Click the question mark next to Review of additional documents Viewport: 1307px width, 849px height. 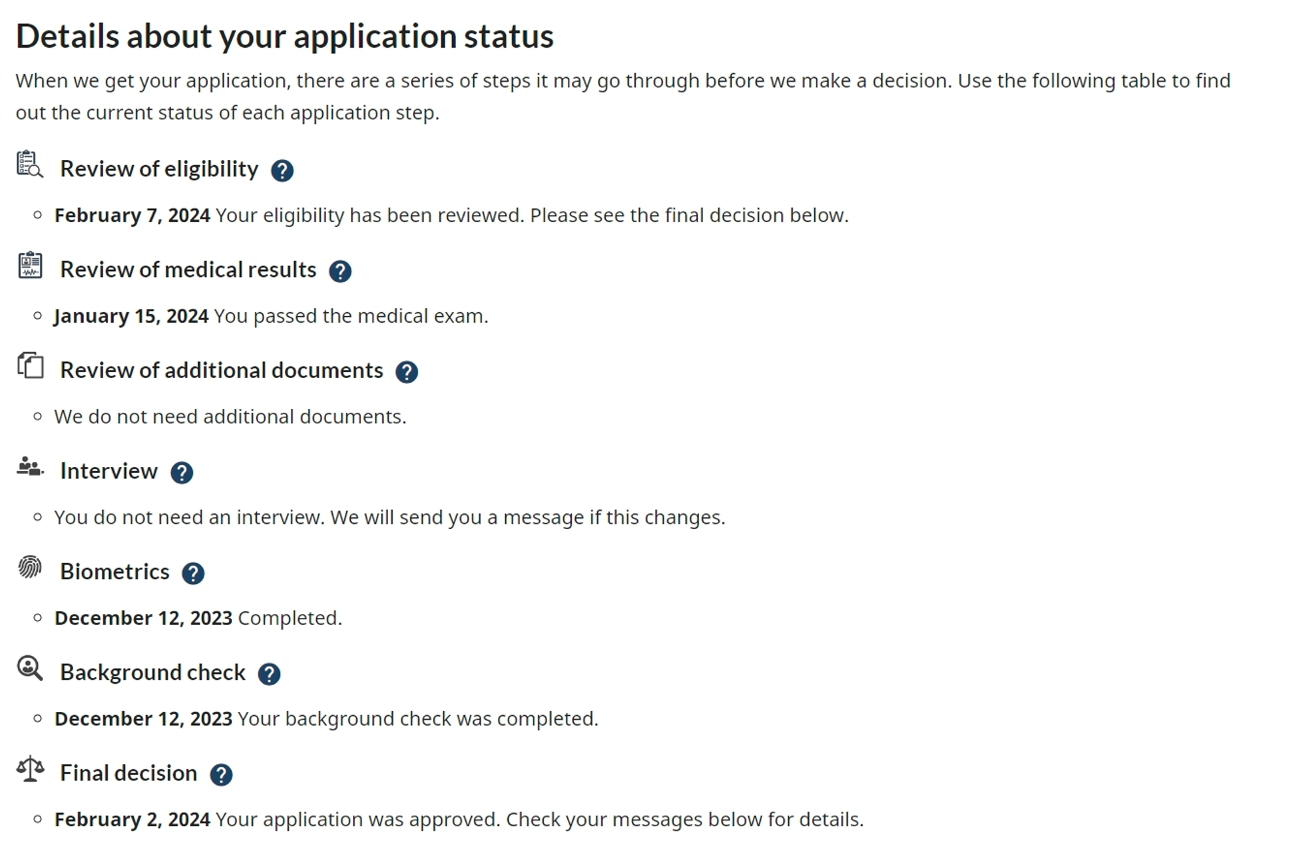click(406, 372)
